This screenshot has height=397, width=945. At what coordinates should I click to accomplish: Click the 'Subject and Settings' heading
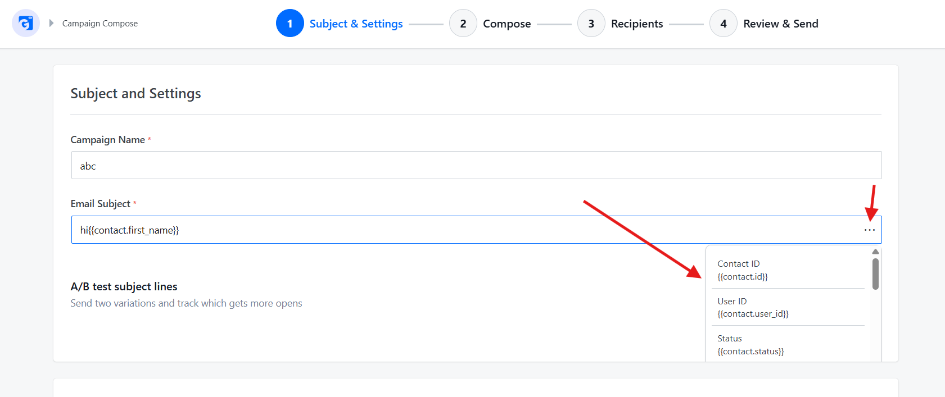135,93
